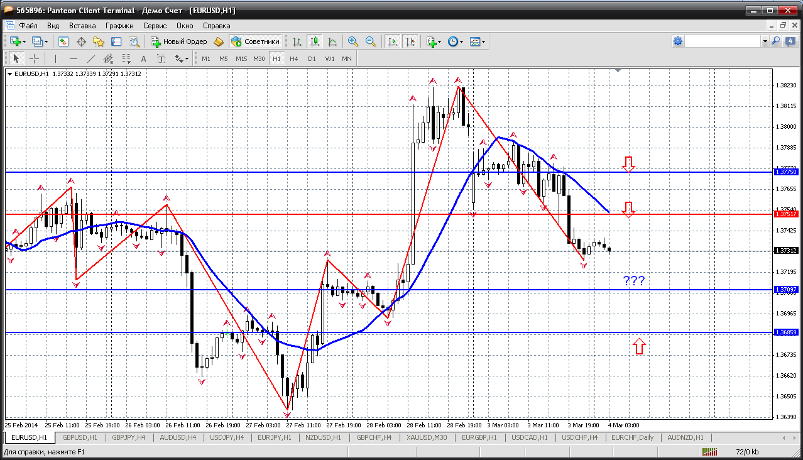This screenshot has height=460, width=803.
Task: Click the terminal icon left of Файл
Action: [9, 26]
